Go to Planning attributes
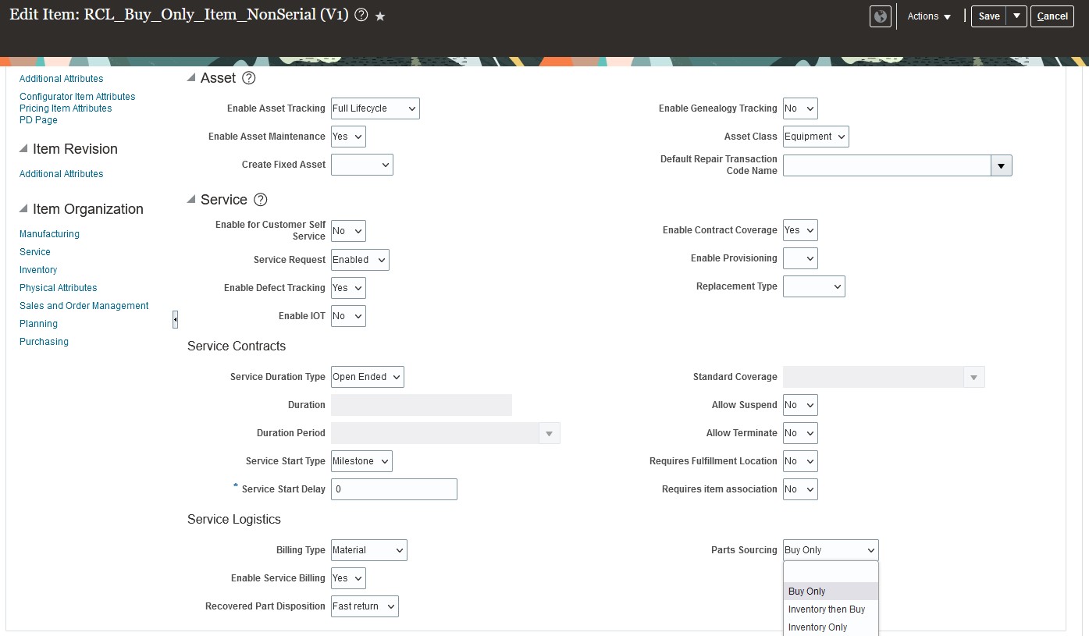Image resolution: width=1089 pixels, height=636 pixels. (x=39, y=324)
